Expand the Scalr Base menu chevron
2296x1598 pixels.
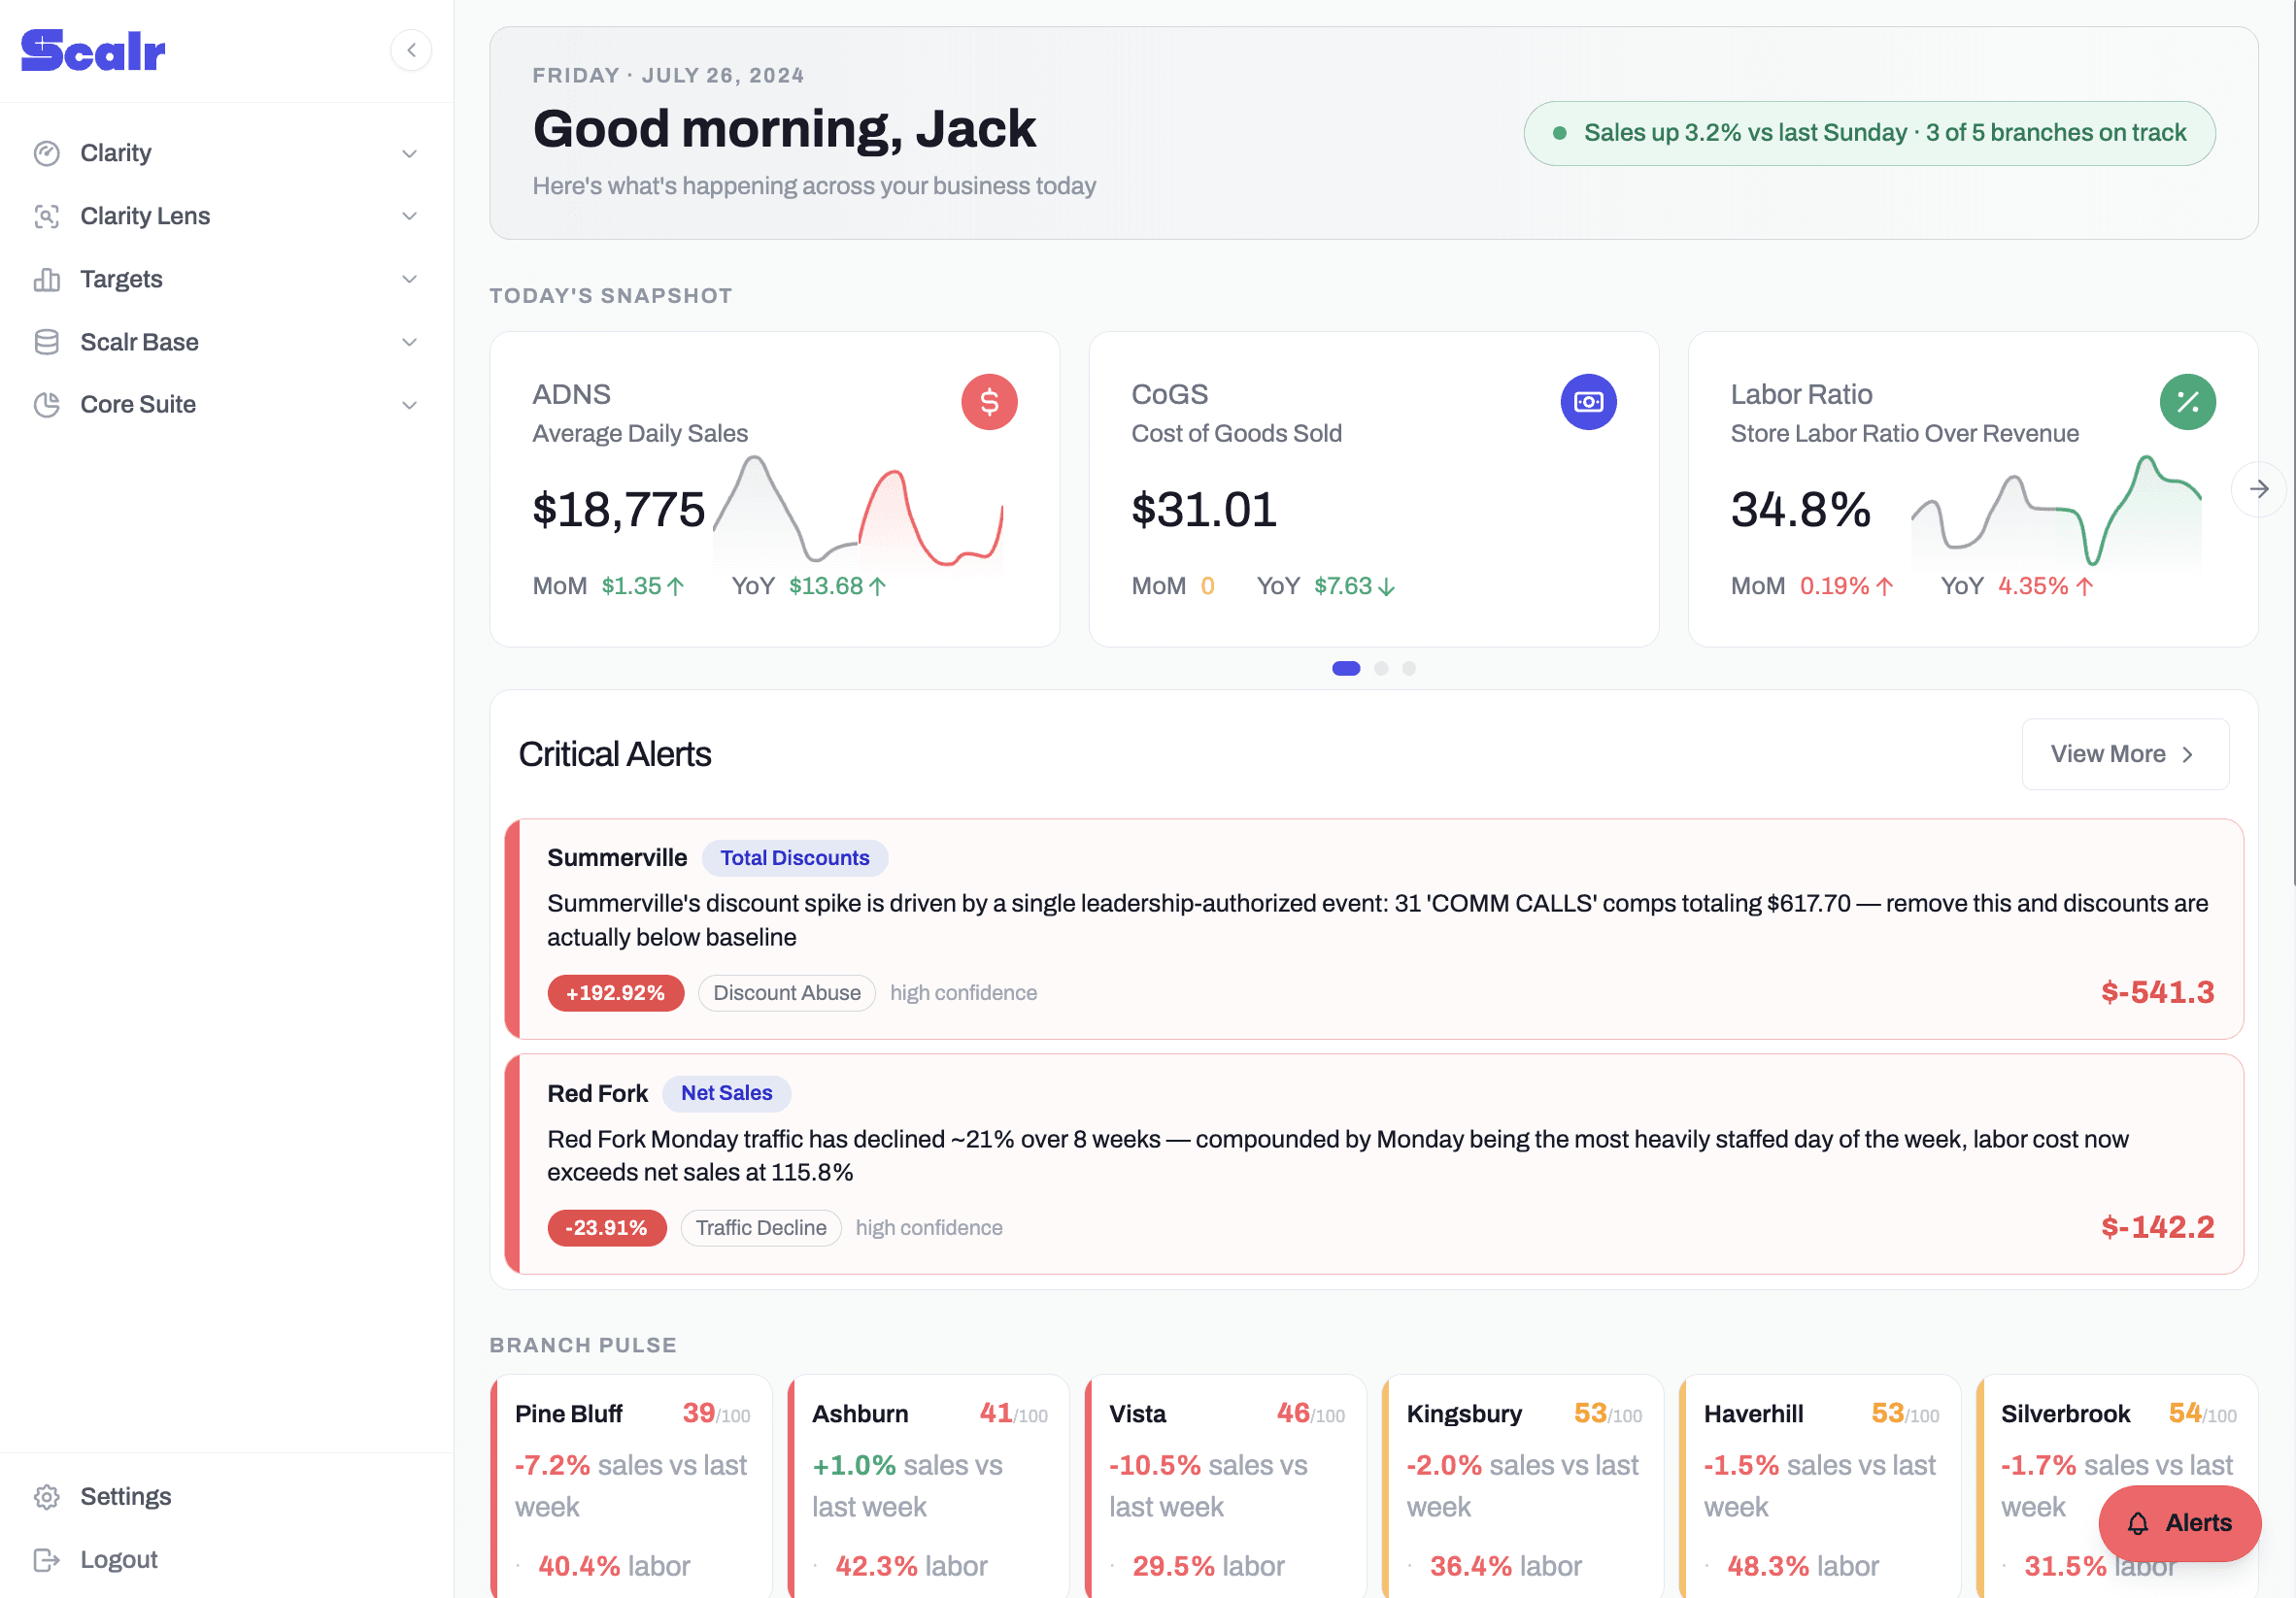pos(409,341)
